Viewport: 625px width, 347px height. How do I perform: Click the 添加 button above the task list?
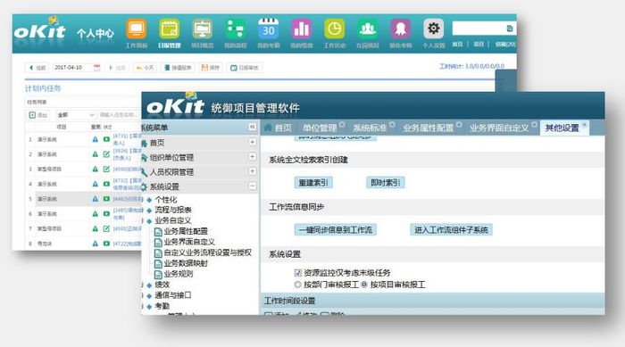coord(38,115)
